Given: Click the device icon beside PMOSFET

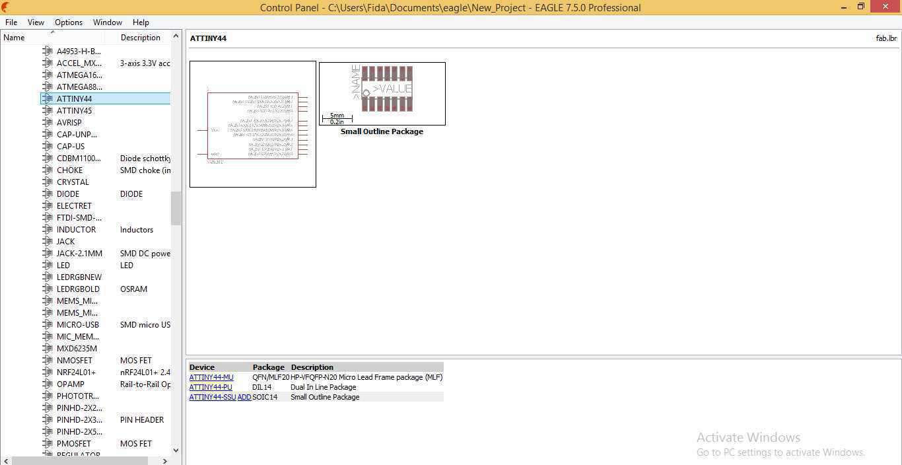Looking at the screenshot, I should [48, 443].
